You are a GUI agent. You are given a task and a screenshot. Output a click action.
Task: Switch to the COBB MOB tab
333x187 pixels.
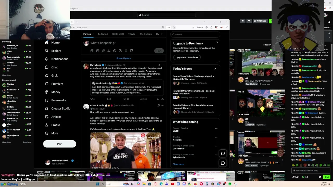pyautogui.click(x=118, y=34)
